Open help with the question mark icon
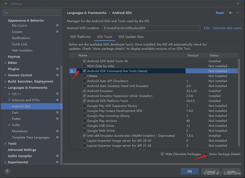Screen dimensions: 245x178 coord(7,172)
